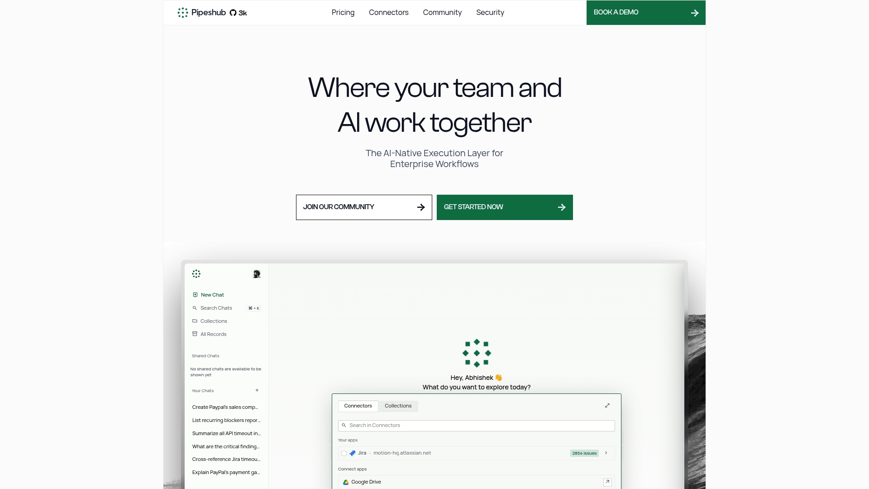Open chat 'What are the critical finding...'
869x489 pixels.
click(x=226, y=446)
